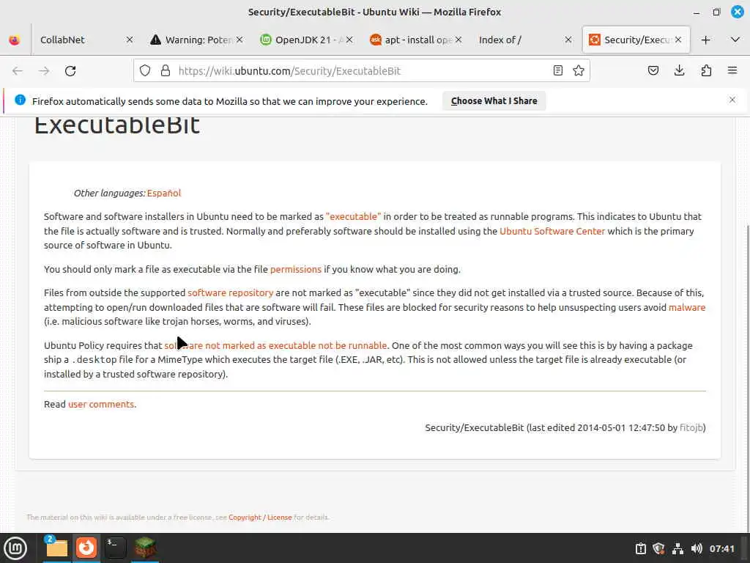
Task: Go back to previous page
Action: pyautogui.click(x=18, y=71)
